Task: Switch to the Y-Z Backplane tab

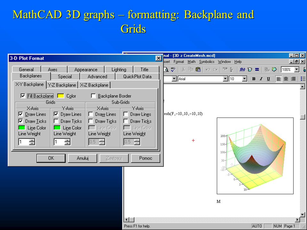Action: (62, 85)
